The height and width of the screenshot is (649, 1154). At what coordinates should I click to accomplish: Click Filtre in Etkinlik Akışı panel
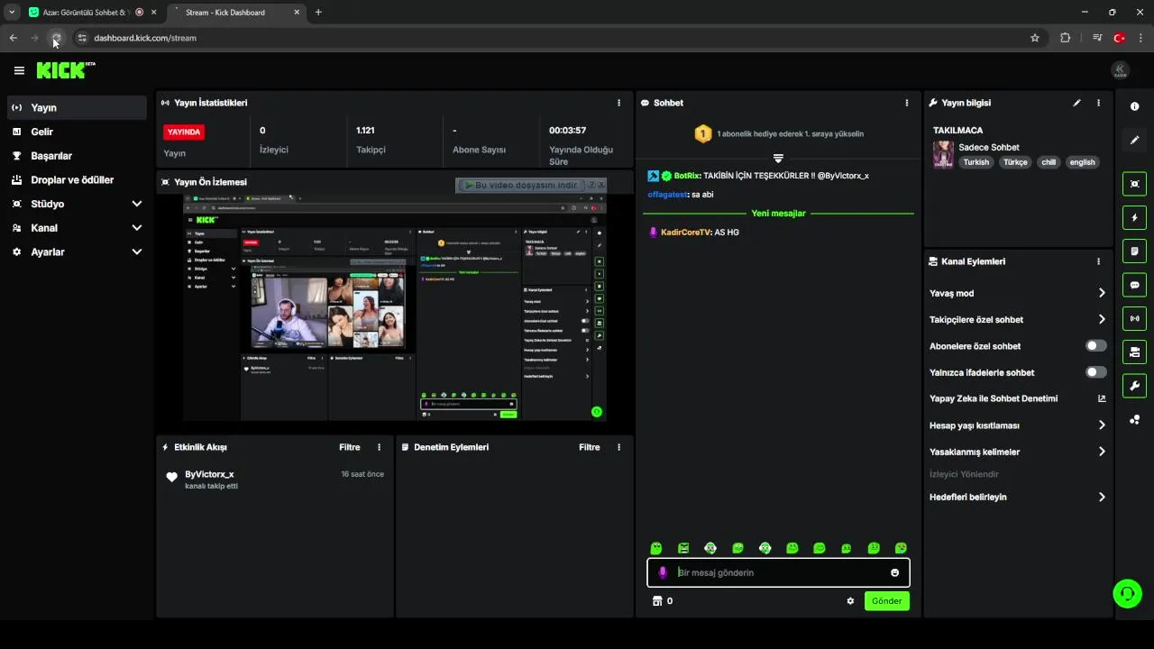tap(350, 447)
